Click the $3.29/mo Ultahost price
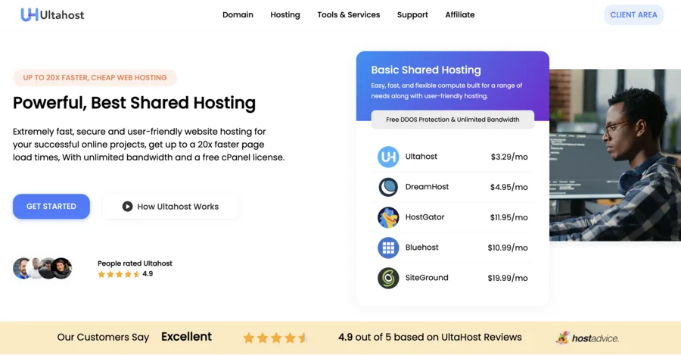This screenshot has height=355, width=681. coord(509,157)
